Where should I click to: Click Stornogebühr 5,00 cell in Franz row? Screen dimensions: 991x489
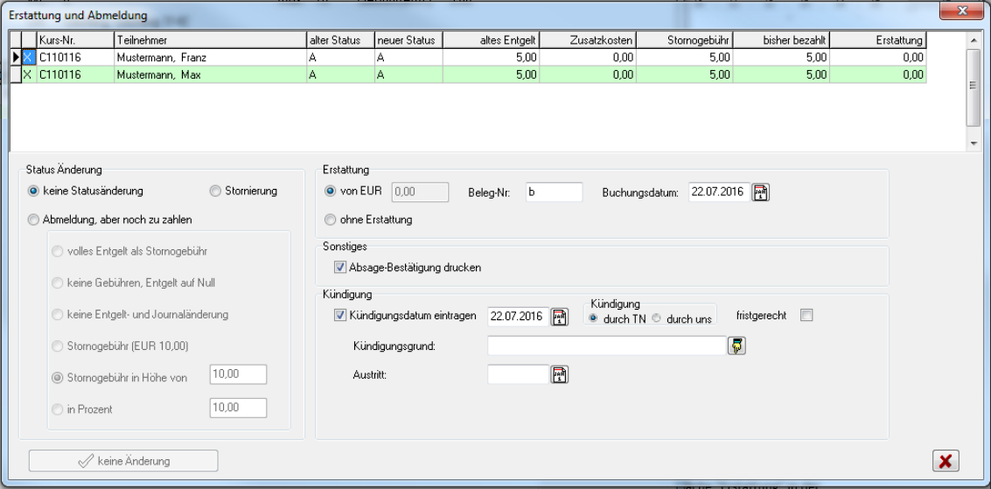click(x=685, y=58)
